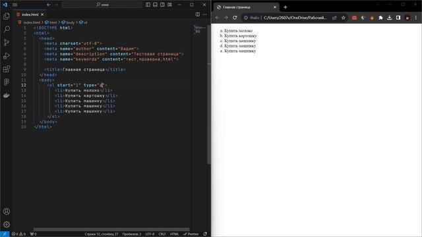422x237 pixels.
Task: Click line 12 with ol type attribute
Action: (x=77, y=85)
